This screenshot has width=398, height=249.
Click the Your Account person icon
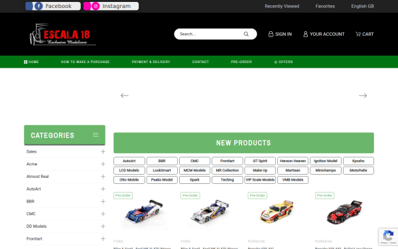click(305, 34)
